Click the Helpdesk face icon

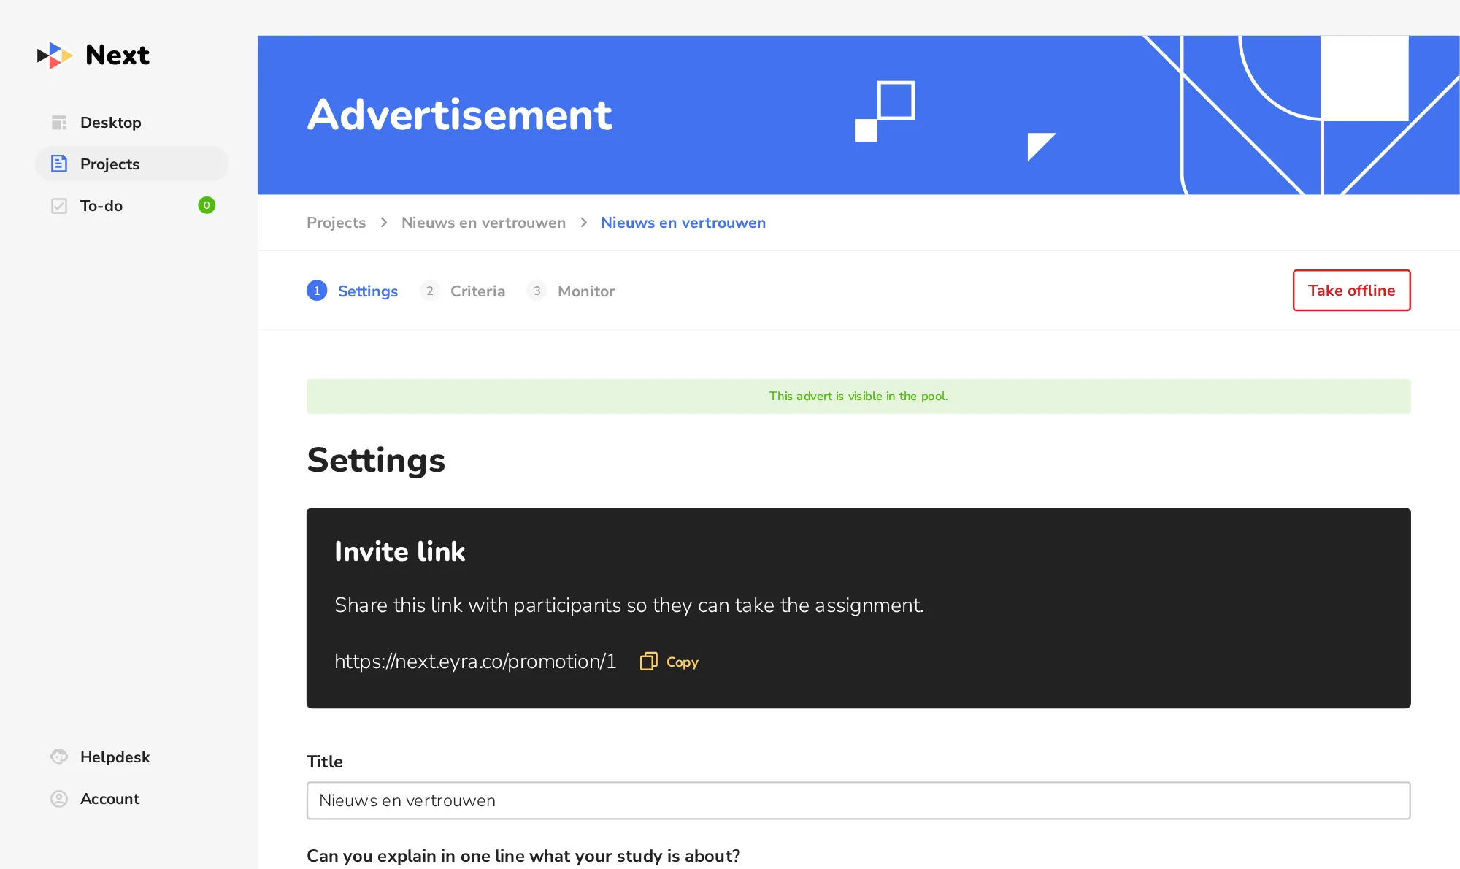59,757
